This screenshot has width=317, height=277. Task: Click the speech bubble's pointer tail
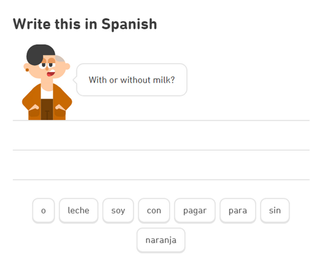(75, 79)
